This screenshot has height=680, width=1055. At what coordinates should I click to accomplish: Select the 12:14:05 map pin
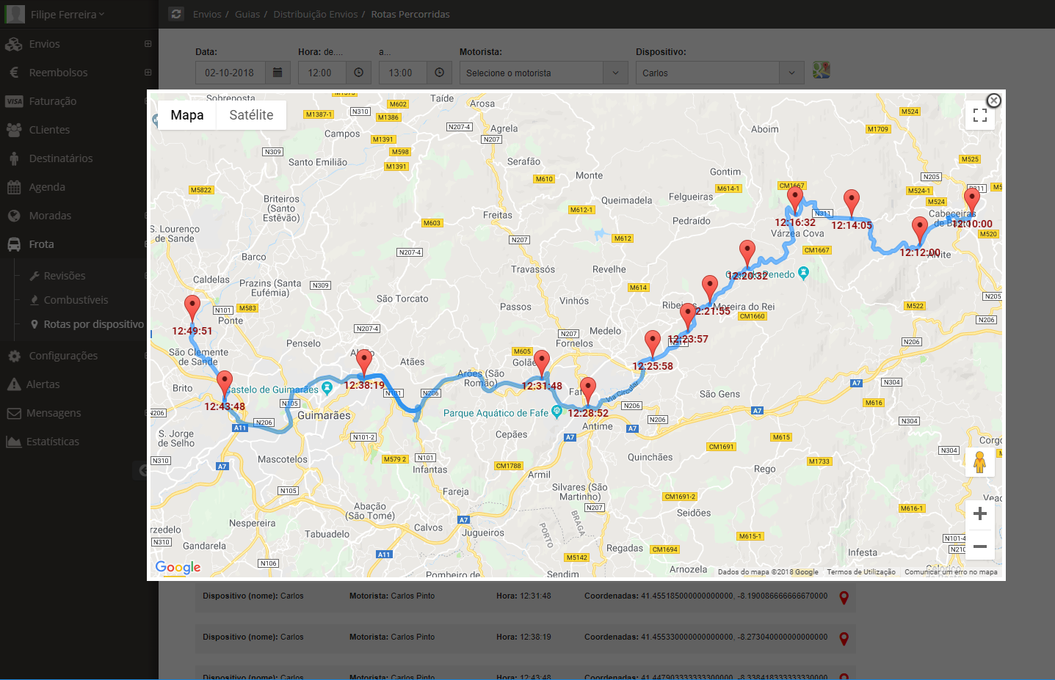[x=852, y=202]
